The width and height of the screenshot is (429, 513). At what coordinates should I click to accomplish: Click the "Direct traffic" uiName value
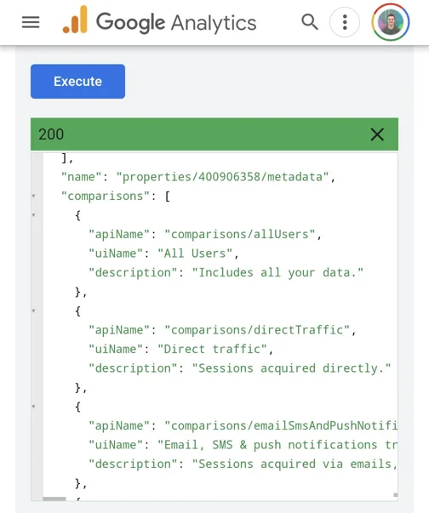[x=213, y=349]
